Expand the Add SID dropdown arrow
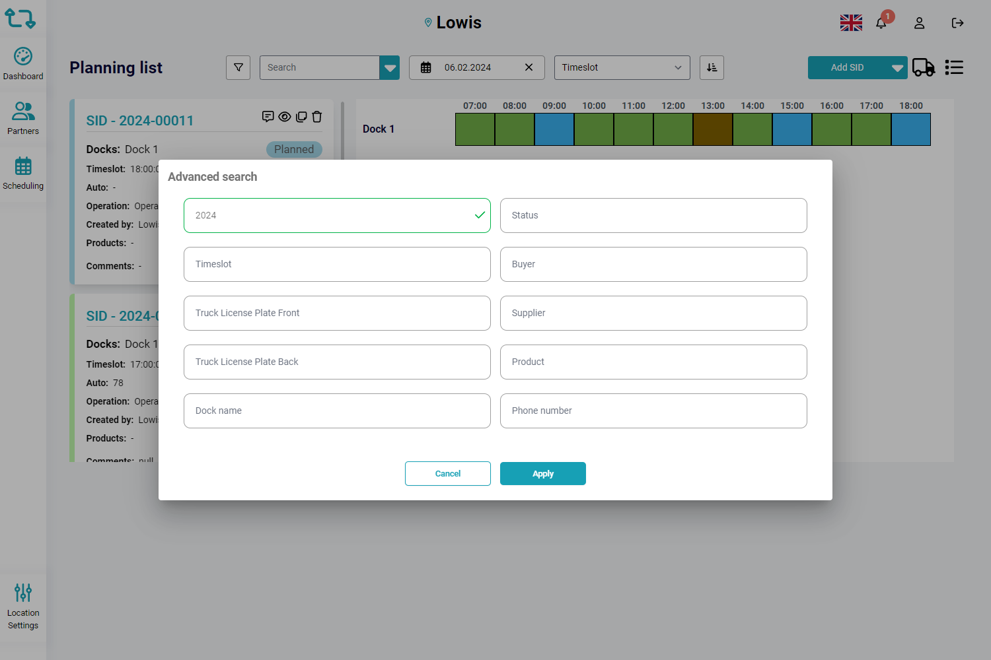This screenshot has height=660, width=991. click(897, 67)
